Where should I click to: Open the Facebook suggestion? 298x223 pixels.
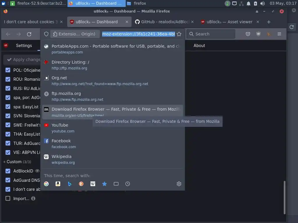pos(113,143)
